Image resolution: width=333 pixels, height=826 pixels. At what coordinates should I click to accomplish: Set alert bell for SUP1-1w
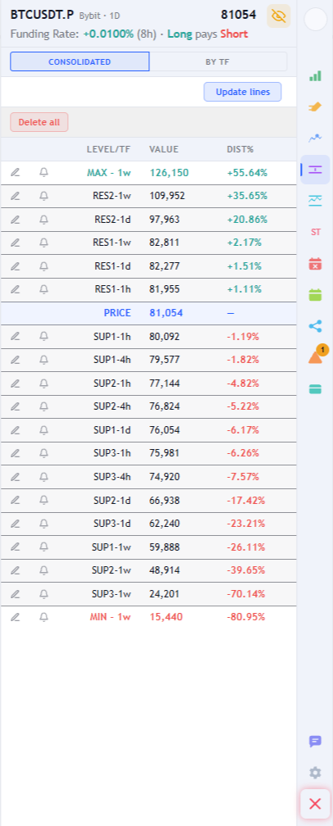pyautogui.click(x=43, y=547)
